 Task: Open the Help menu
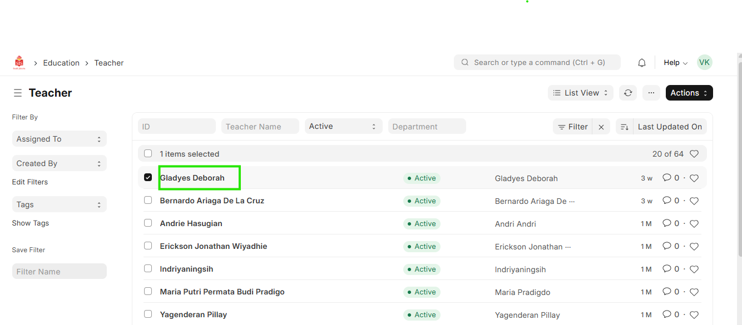point(675,63)
